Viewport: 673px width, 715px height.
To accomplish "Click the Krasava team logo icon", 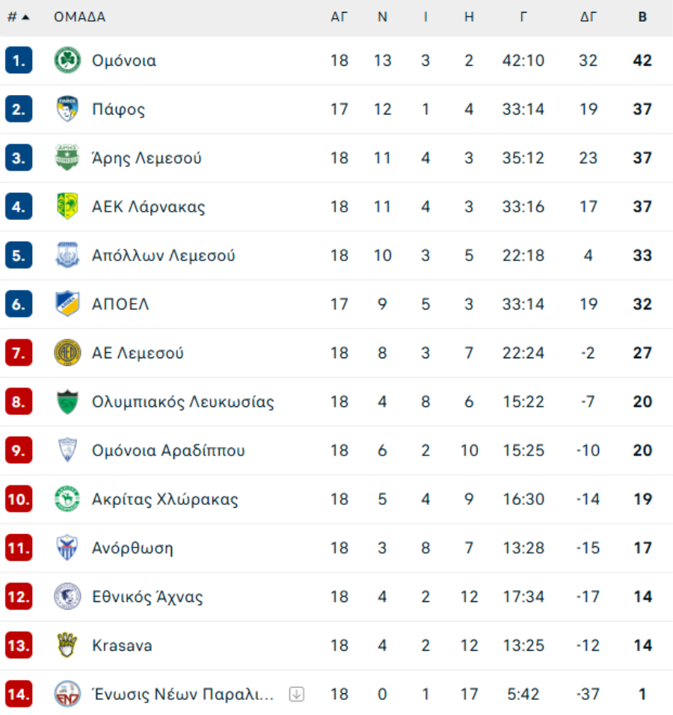I will click(67, 645).
